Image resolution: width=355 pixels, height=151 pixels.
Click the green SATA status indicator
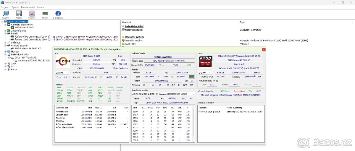199,112
